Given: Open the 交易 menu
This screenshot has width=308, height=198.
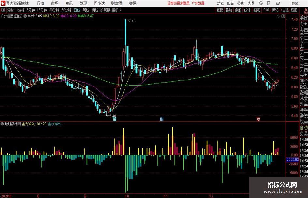Looking at the screenshot, I should [x=133, y=3].
